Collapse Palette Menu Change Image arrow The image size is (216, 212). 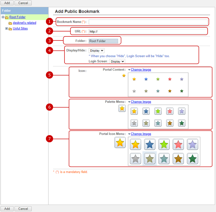[129, 102]
